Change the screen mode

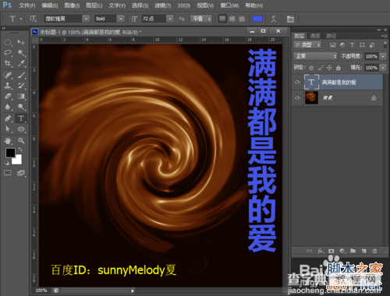pos(21,173)
